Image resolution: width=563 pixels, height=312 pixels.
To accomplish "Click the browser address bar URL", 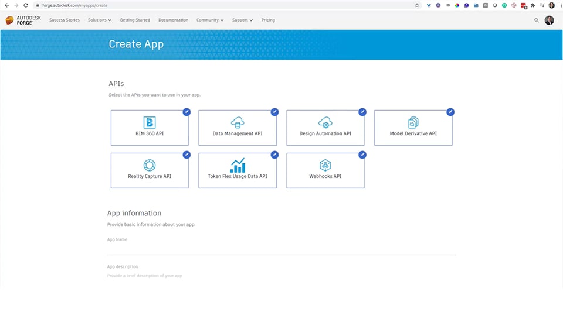I will [74, 5].
